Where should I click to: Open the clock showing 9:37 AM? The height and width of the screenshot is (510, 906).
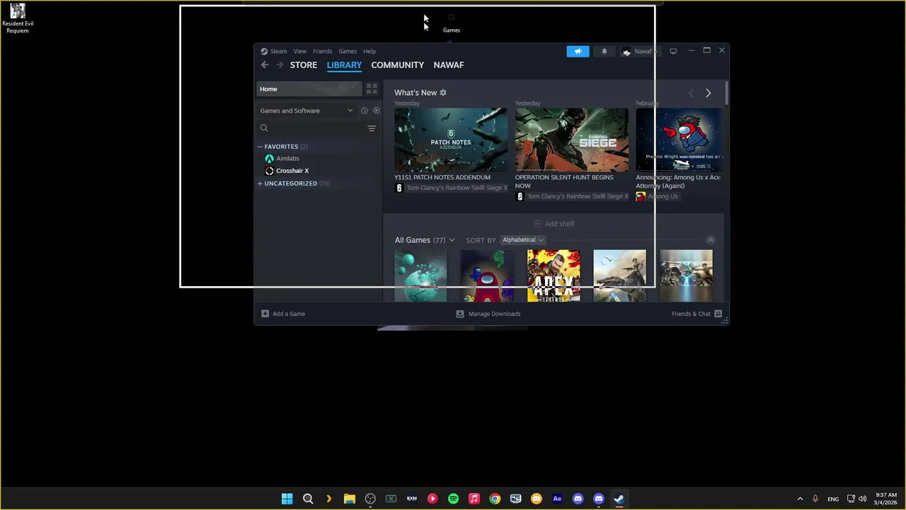[x=886, y=499]
